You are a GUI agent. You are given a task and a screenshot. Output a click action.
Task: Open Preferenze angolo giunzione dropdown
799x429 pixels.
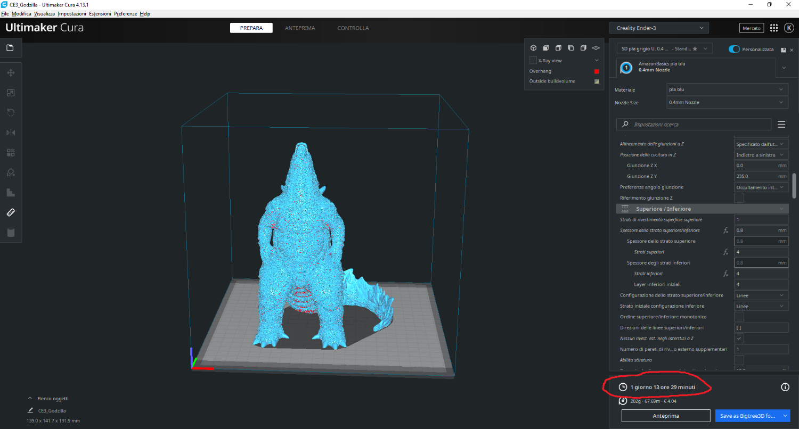click(x=761, y=187)
